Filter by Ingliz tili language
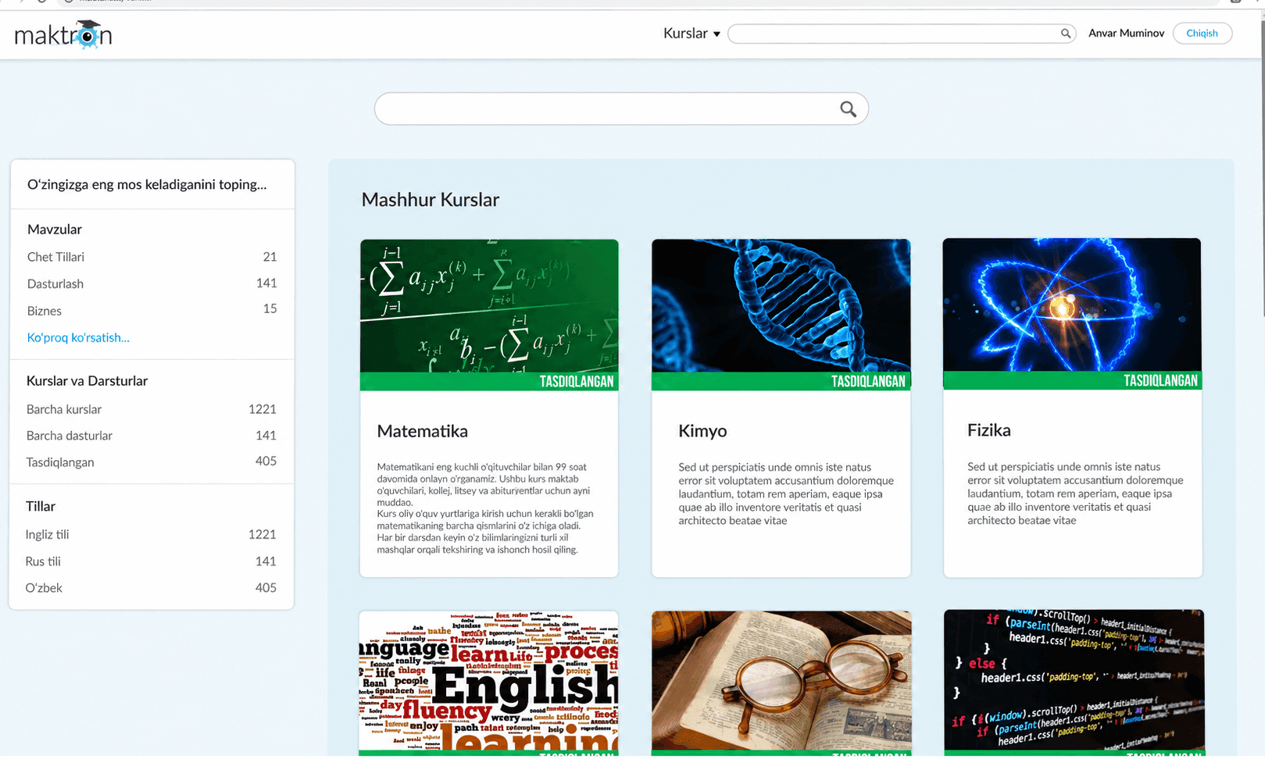This screenshot has width=1265, height=759. pos(47,535)
